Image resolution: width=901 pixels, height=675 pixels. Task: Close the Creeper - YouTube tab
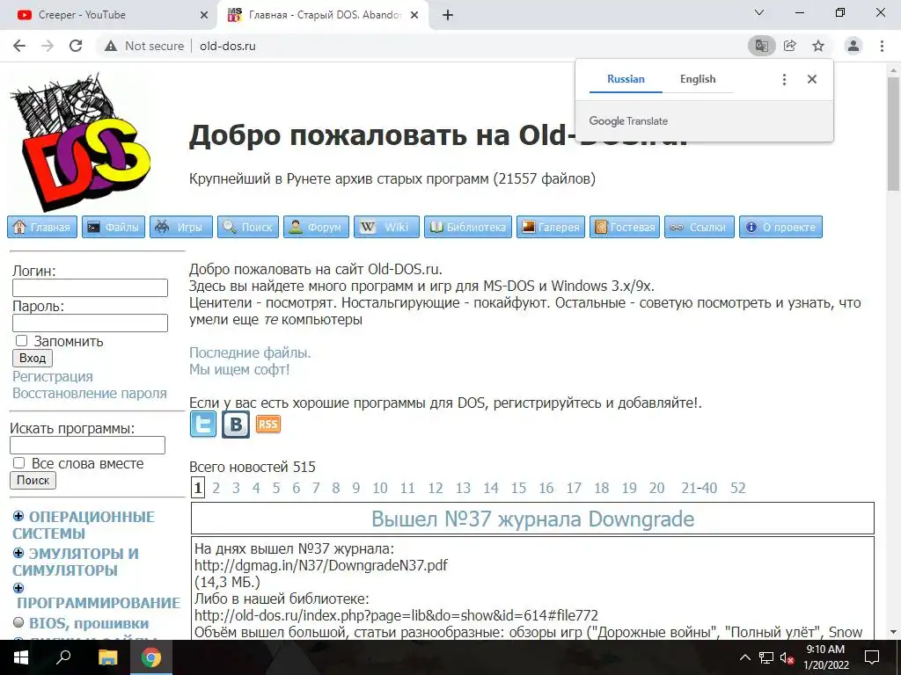pyautogui.click(x=204, y=15)
